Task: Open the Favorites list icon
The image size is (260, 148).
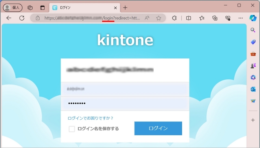Action: click(x=202, y=18)
